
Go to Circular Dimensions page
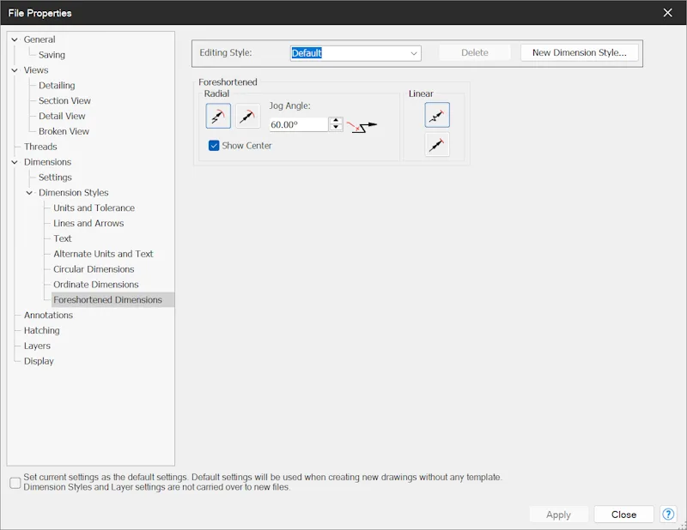click(x=94, y=269)
